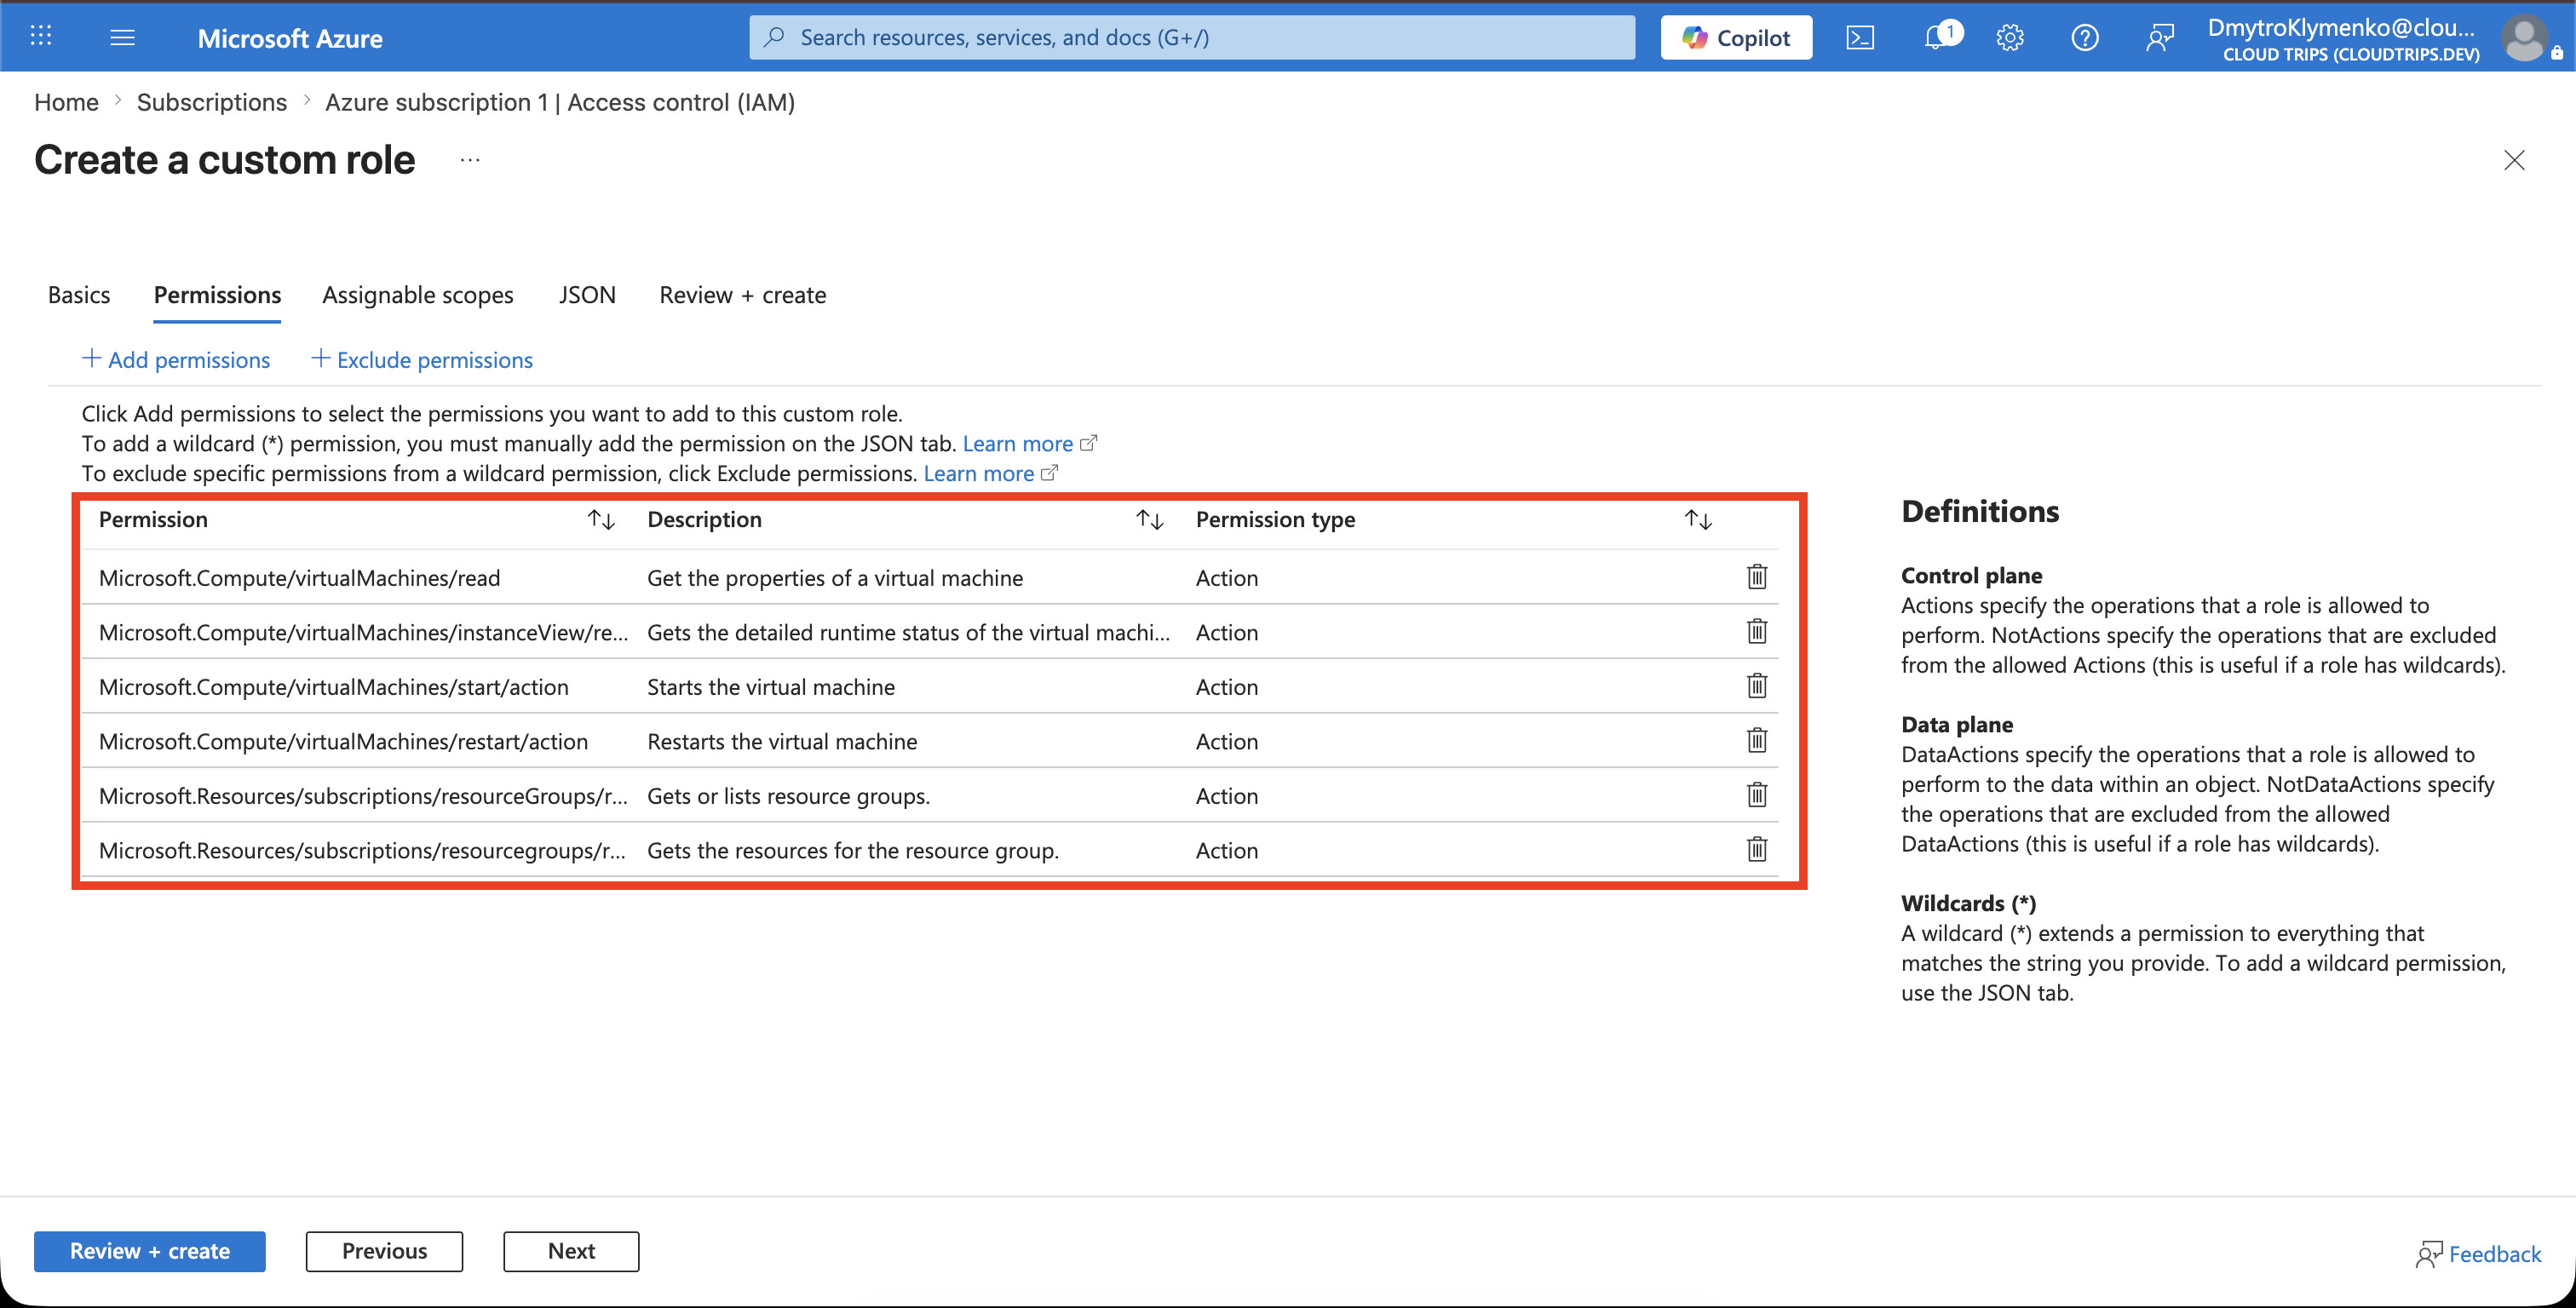Image resolution: width=2576 pixels, height=1308 pixels.
Task: Go to Home breadcrumb
Action: point(66,102)
